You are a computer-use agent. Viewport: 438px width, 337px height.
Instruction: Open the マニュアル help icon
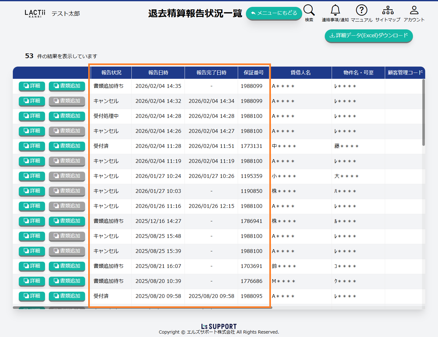tap(361, 11)
